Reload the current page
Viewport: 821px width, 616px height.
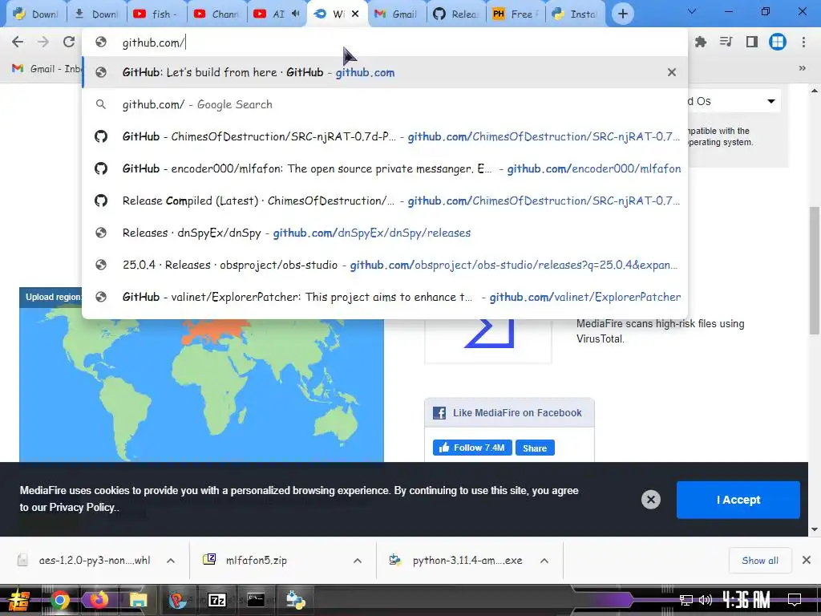pos(69,42)
